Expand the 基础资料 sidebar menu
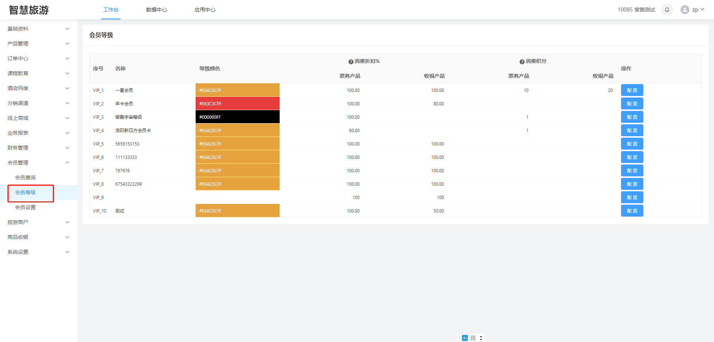The height and width of the screenshot is (342, 714). (x=39, y=29)
